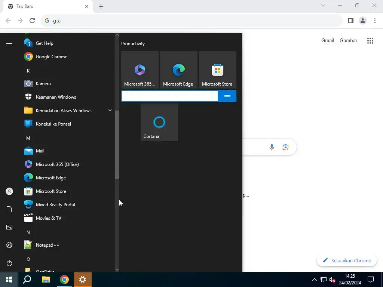Click the app list scrollbar thumb
Screen dimensions: 383x287
[x=117, y=145]
